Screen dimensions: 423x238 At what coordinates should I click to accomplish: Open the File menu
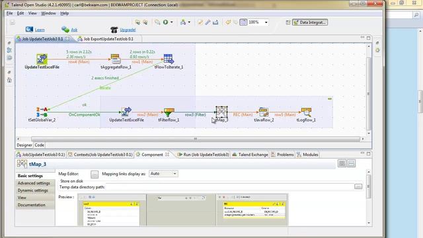tap(9, 13)
